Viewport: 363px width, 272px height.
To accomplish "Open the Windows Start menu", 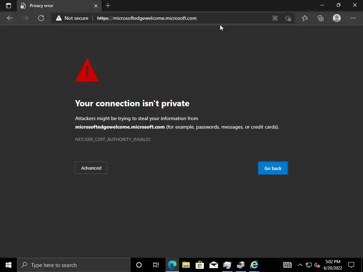I will (x=9, y=265).
